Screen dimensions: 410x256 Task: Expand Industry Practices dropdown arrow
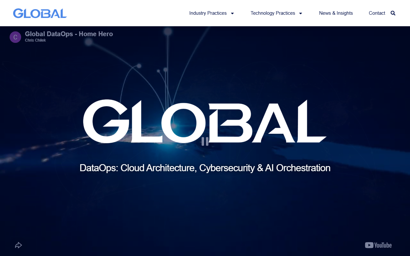pyautogui.click(x=232, y=13)
